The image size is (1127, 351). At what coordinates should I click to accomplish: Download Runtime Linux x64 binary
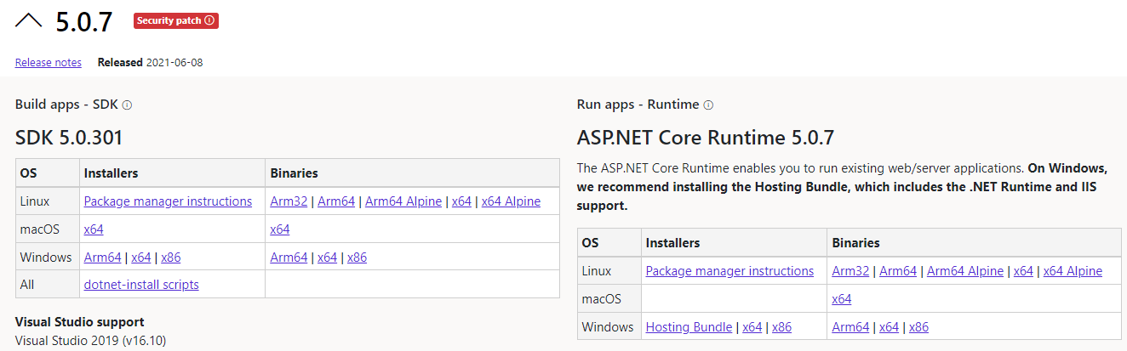(1023, 271)
